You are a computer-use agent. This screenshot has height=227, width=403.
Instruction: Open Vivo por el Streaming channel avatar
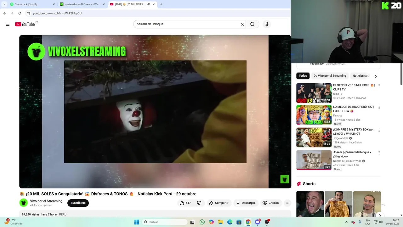pos(24,203)
